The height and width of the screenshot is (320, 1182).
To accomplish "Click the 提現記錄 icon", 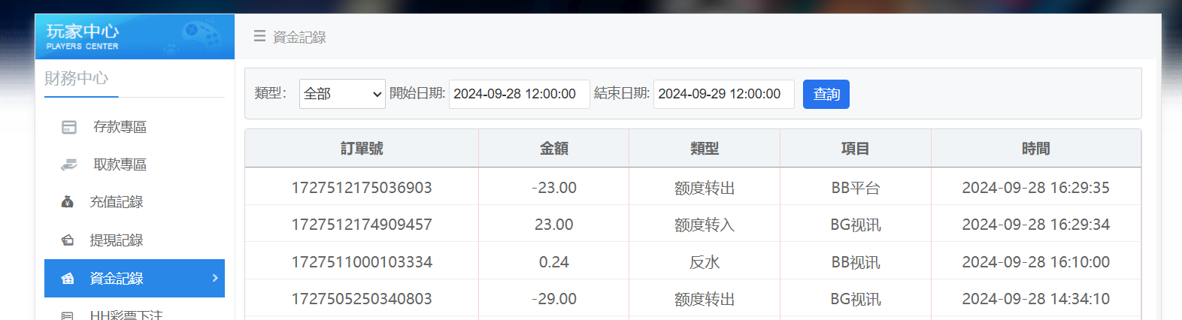I will 67,240.
